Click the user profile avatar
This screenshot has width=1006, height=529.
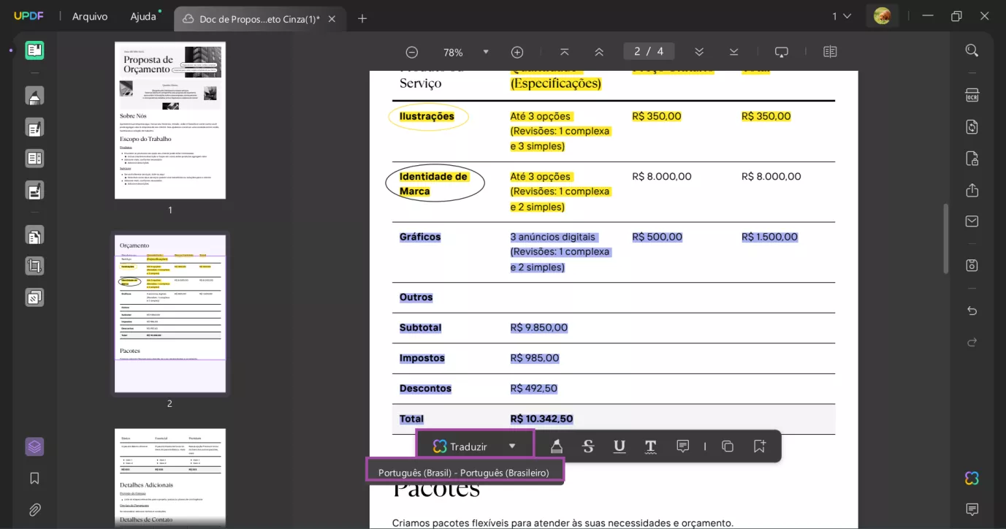pos(882,16)
